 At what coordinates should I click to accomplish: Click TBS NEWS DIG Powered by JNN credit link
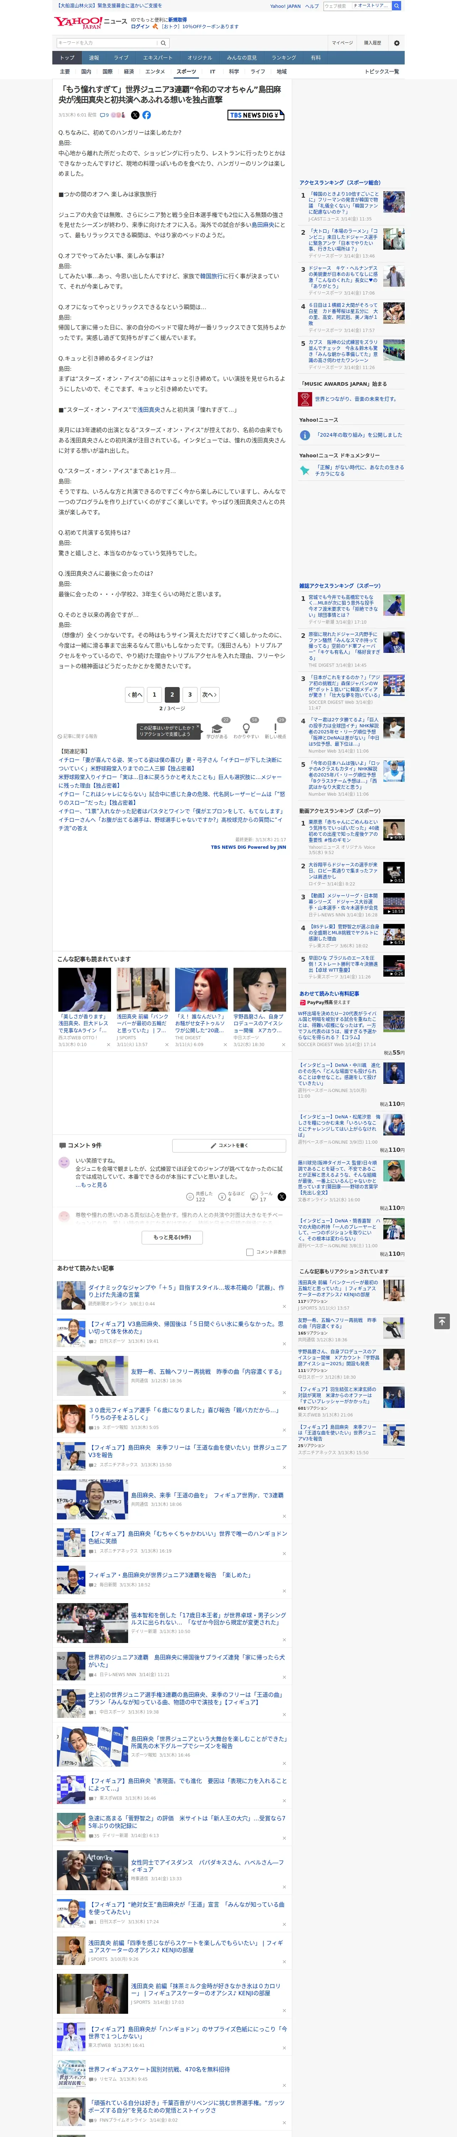(x=248, y=847)
